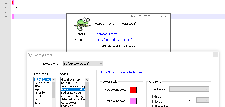Pick the red Foreground colour swatch
225x107 pixels.
coord(133,90)
